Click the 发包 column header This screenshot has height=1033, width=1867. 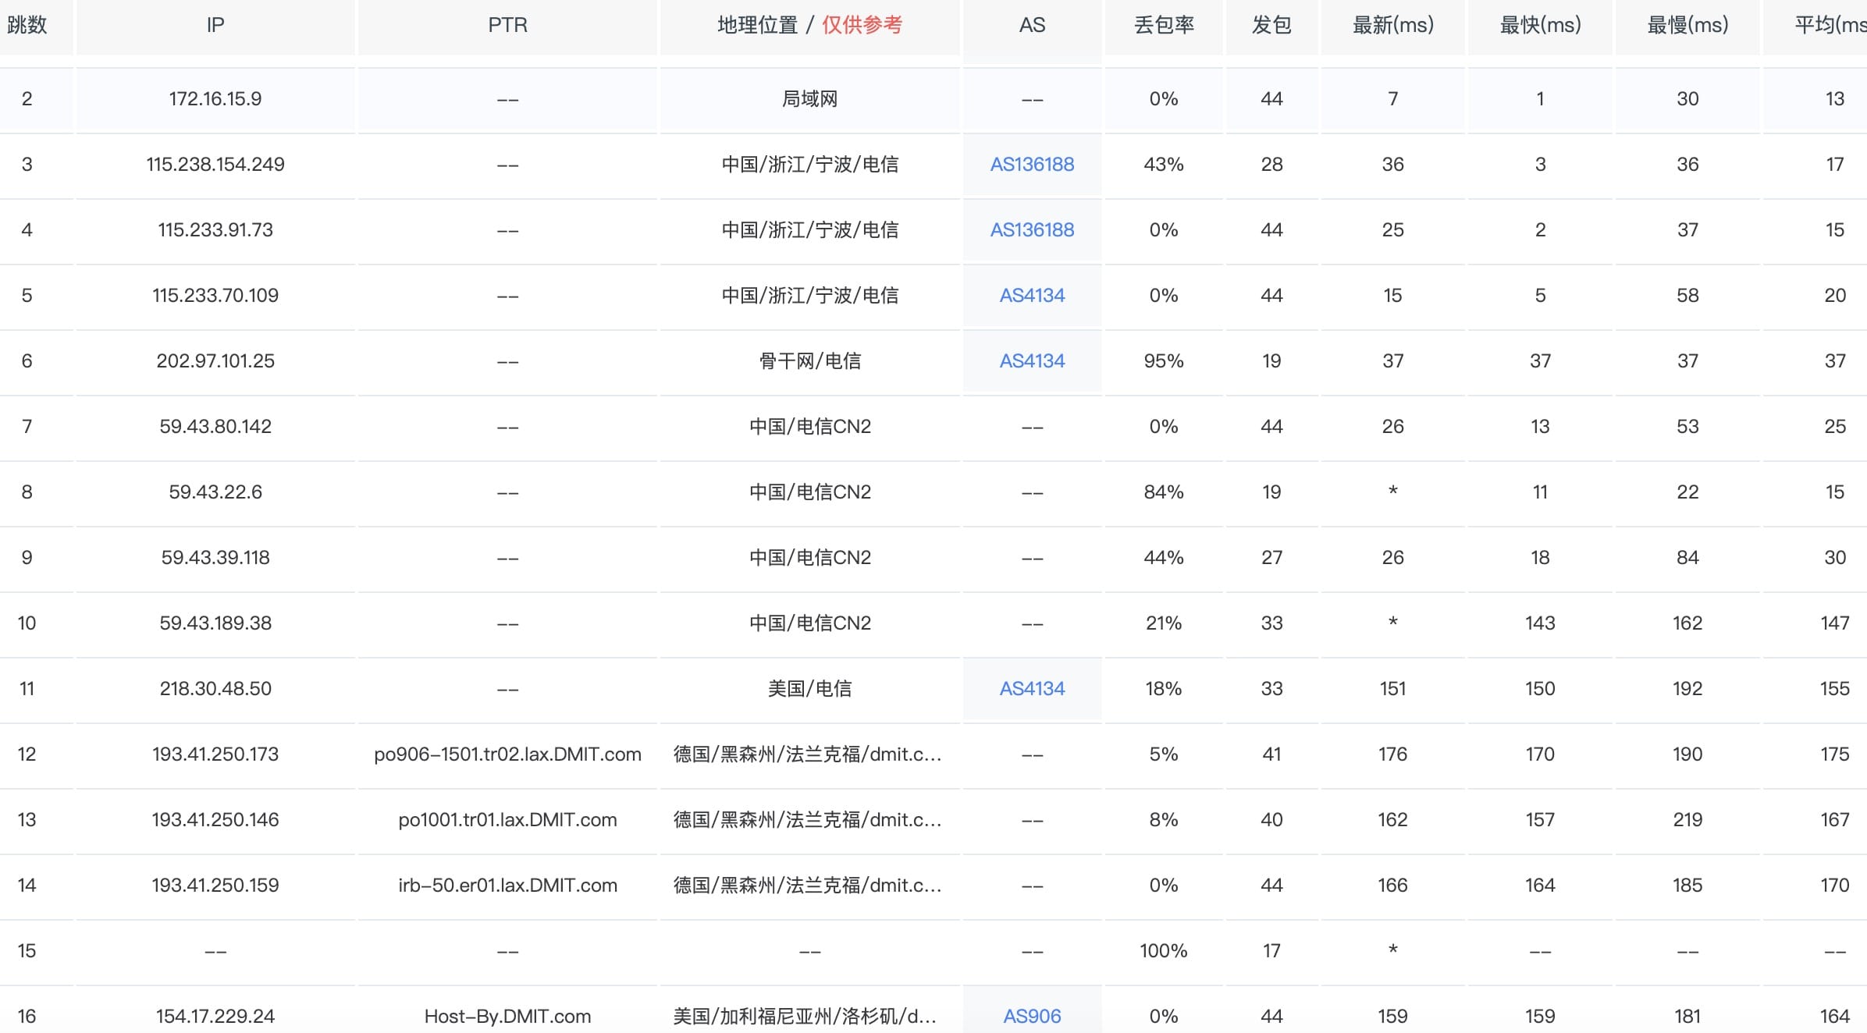coord(1271,25)
